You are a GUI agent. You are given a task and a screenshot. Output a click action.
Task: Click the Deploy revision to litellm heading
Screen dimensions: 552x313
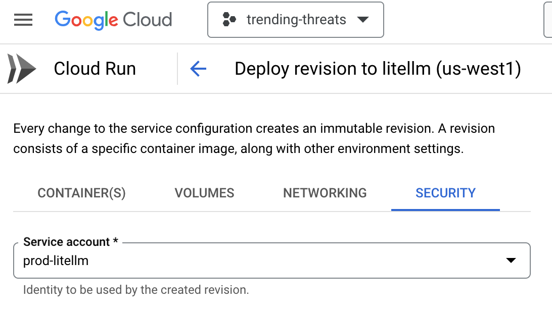point(377,69)
